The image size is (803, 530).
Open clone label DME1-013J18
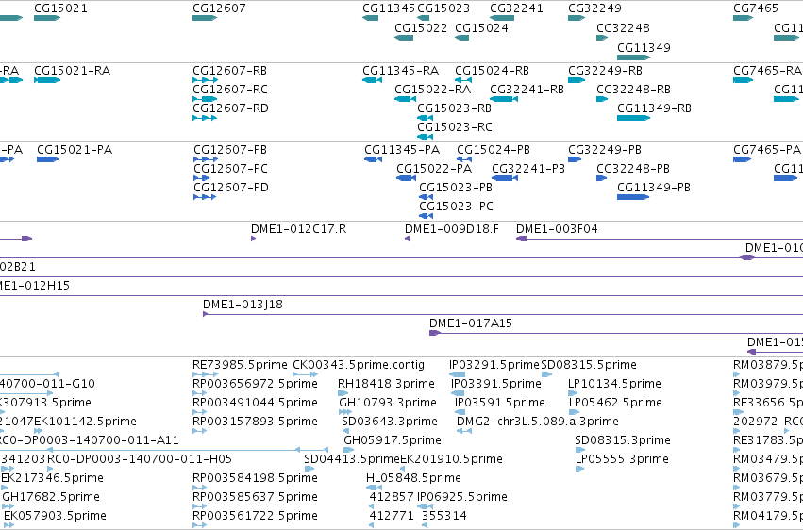coord(243,305)
